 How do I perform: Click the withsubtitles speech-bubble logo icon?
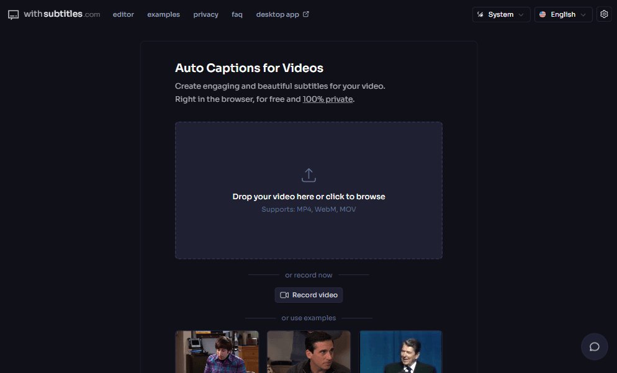click(14, 14)
